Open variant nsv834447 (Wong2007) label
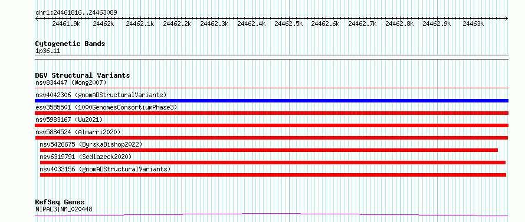Image resolution: width=525 pixels, height=222 pixels. (71, 82)
